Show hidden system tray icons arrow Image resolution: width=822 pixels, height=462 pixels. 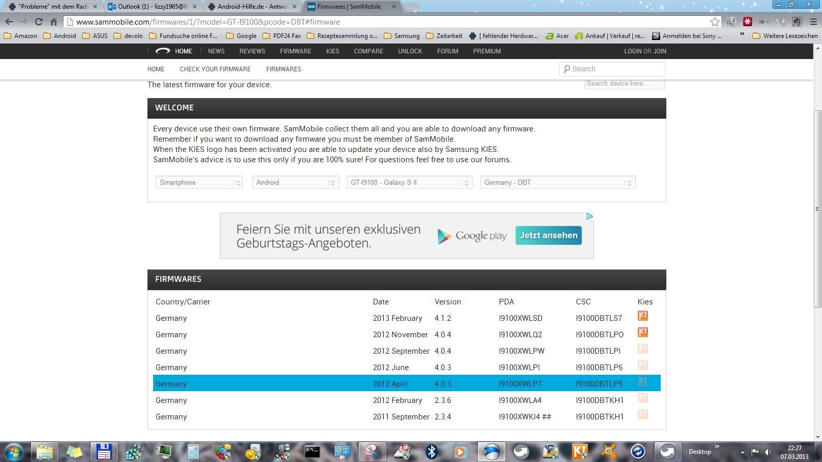pyautogui.click(x=742, y=452)
